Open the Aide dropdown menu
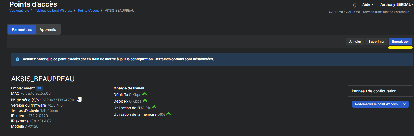 (368, 4)
